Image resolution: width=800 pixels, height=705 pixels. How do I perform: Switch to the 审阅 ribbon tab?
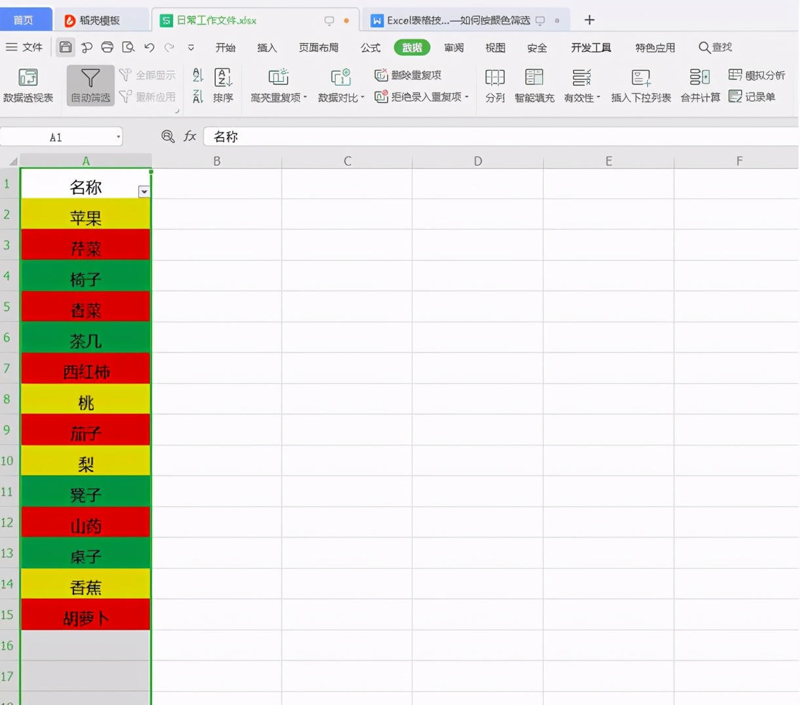click(x=454, y=47)
